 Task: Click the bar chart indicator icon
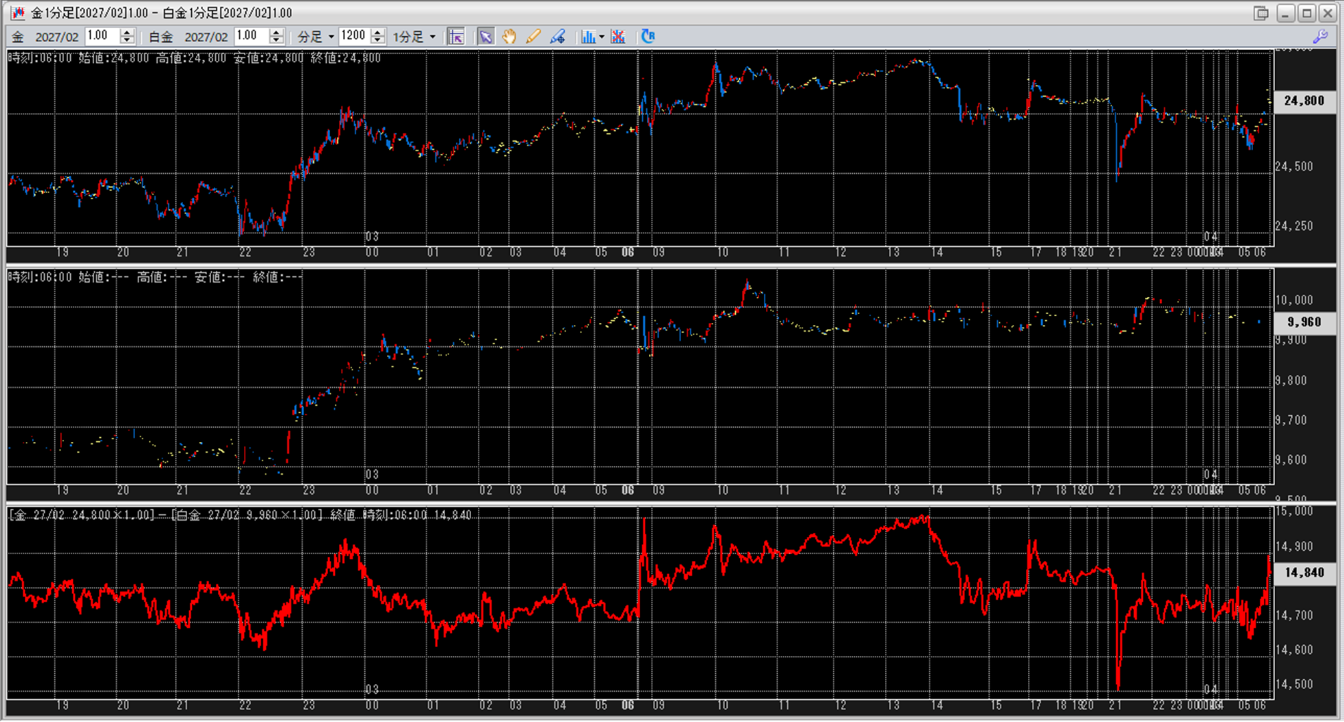(x=587, y=37)
